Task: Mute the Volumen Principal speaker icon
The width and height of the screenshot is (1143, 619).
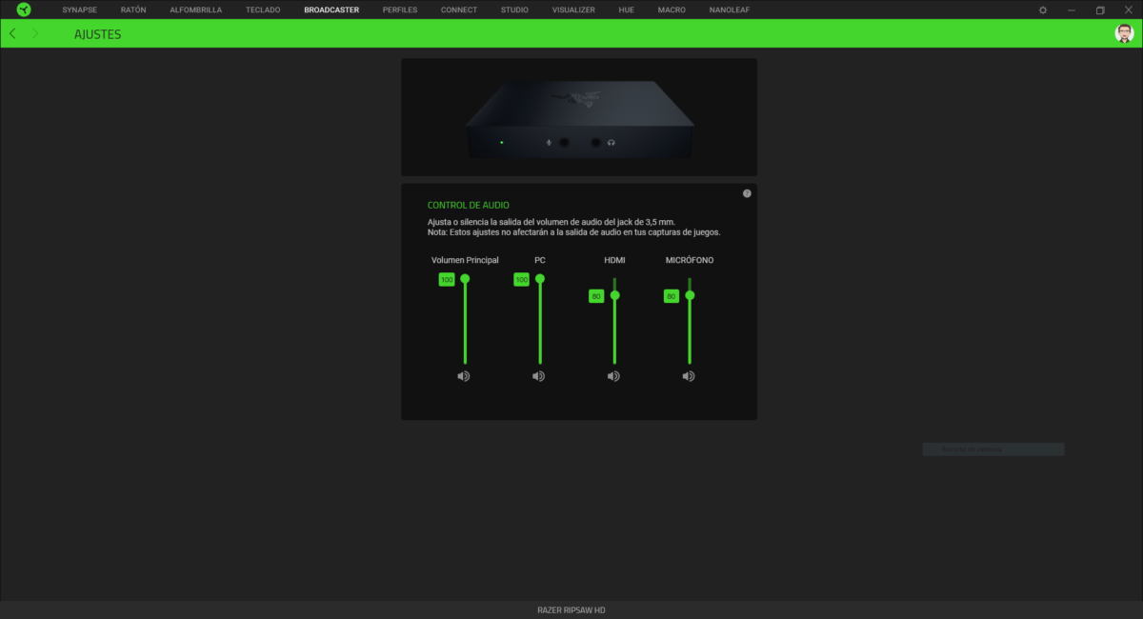Action: 464,376
